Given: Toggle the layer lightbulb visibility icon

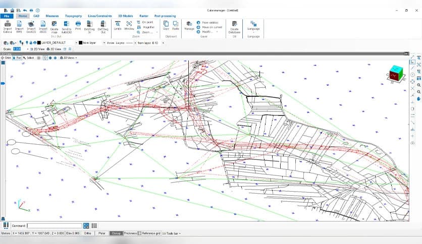Looking at the screenshot, I should (x=27, y=43).
